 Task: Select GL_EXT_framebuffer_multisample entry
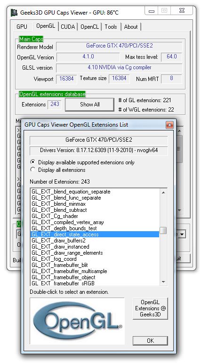(95, 271)
